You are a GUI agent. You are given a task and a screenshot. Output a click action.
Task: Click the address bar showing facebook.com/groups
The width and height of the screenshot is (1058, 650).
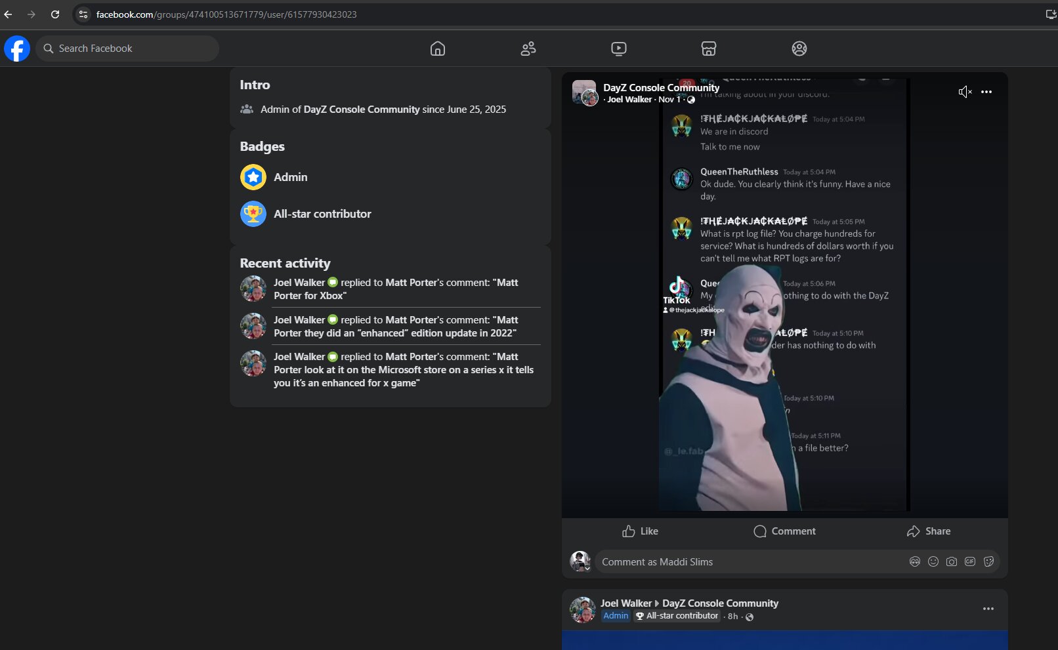[x=226, y=14]
